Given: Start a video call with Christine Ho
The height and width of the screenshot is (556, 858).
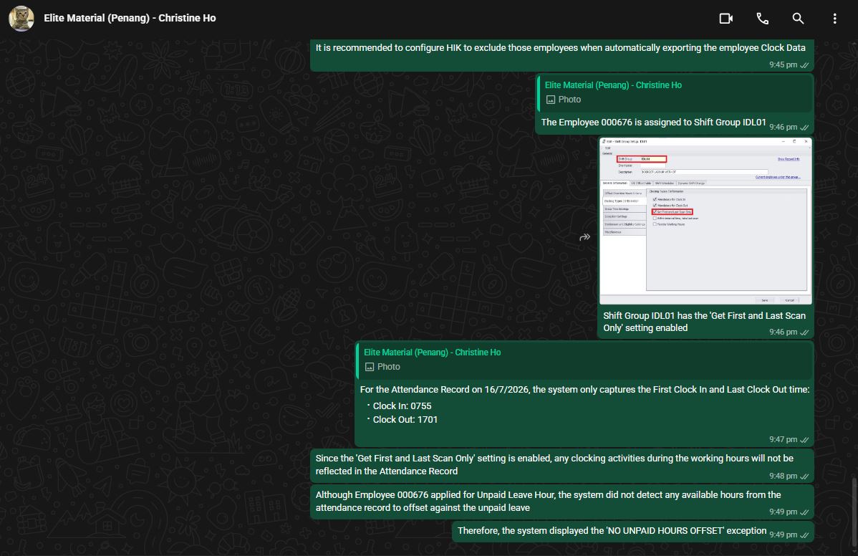Looking at the screenshot, I should tap(726, 19).
